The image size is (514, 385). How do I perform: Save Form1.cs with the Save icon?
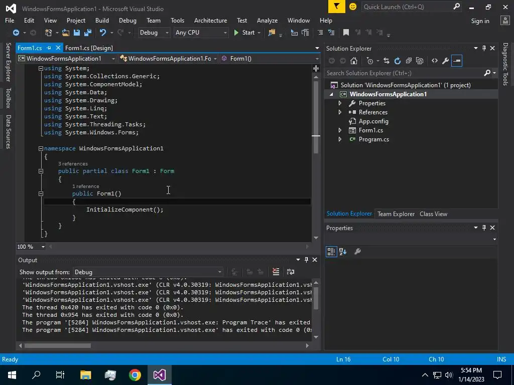[x=77, y=33]
